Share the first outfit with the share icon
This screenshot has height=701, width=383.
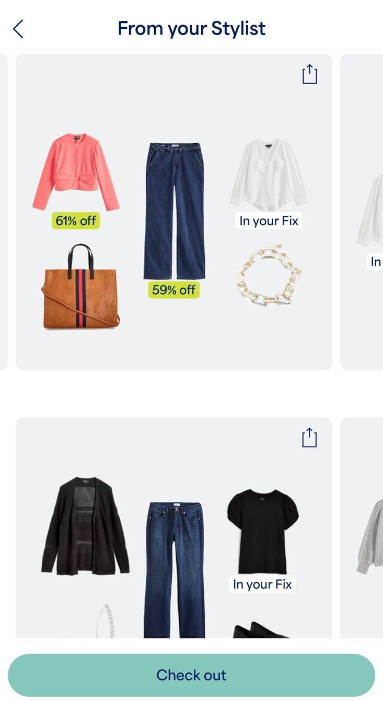point(309,74)
